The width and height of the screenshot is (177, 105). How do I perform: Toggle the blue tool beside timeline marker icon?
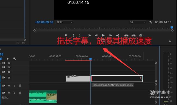coord(1,59)
